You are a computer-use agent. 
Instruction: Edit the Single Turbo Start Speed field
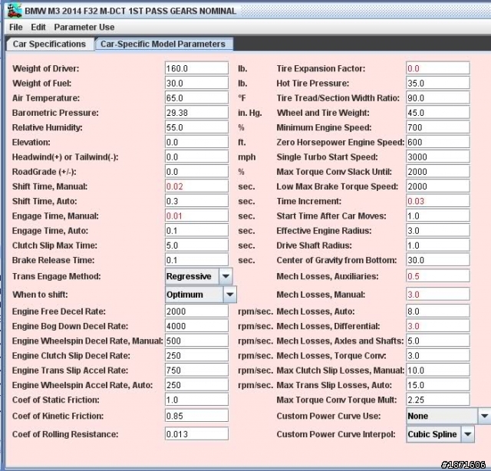click(x=438, y=156)
